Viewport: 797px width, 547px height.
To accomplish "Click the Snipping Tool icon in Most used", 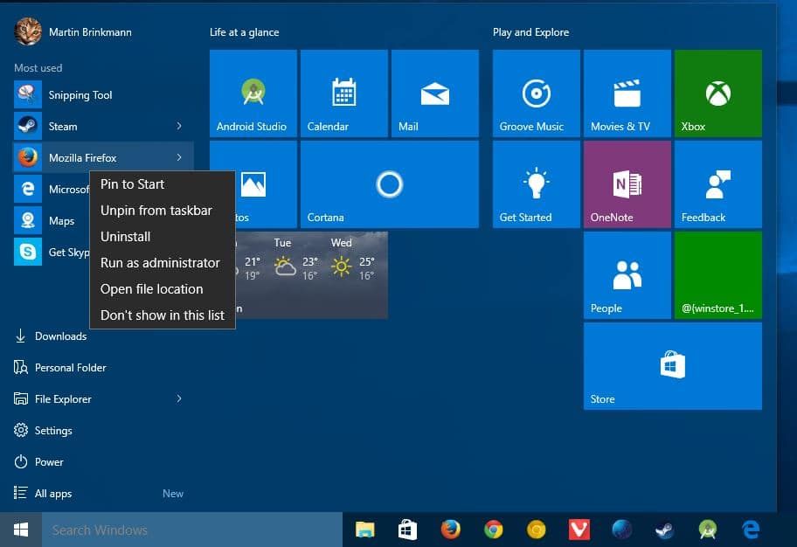I will pyautogui.click(x=28, y=94).
